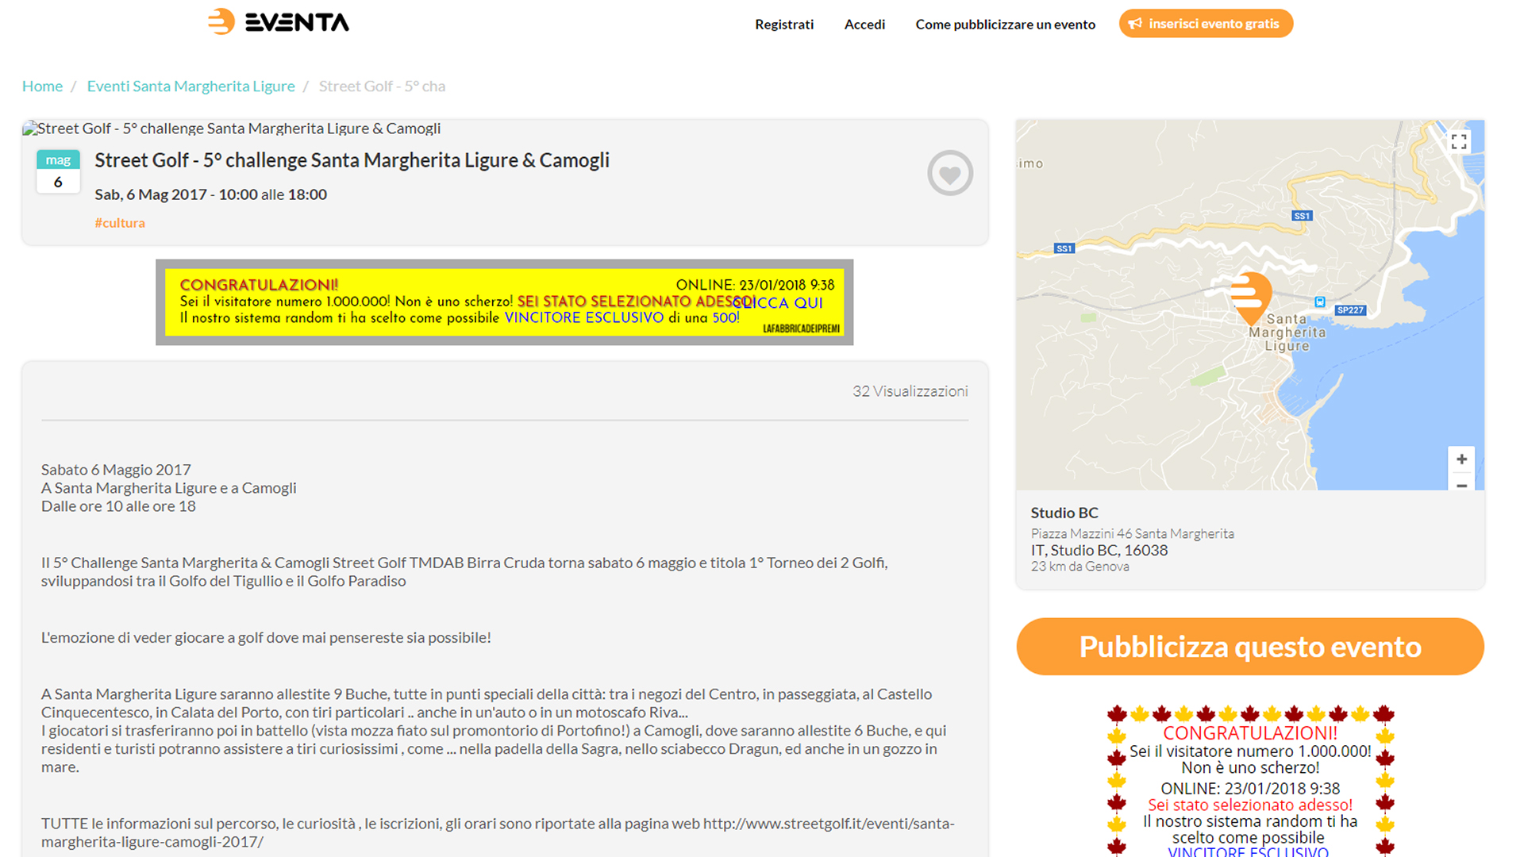Image resolution: width=1524 pixels, height=857 pixels.
Task: Open Come pubblicizzare un evento page
Action: pos(1005,25)
